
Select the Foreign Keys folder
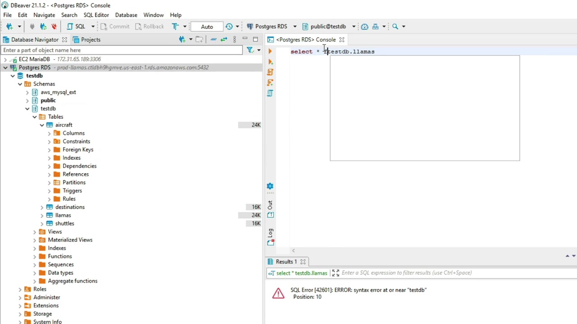click(78, 149)
